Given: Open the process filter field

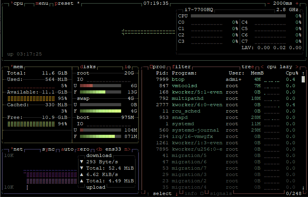Looking at the screenshot, I should pos(181,67).
